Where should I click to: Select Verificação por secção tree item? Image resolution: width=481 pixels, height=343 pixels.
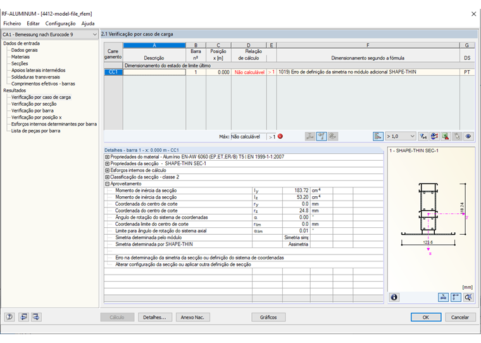[34, 104]
